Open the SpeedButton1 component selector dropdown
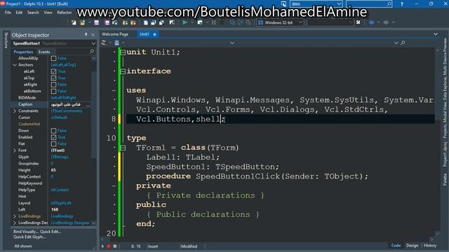 coord(93,43)
